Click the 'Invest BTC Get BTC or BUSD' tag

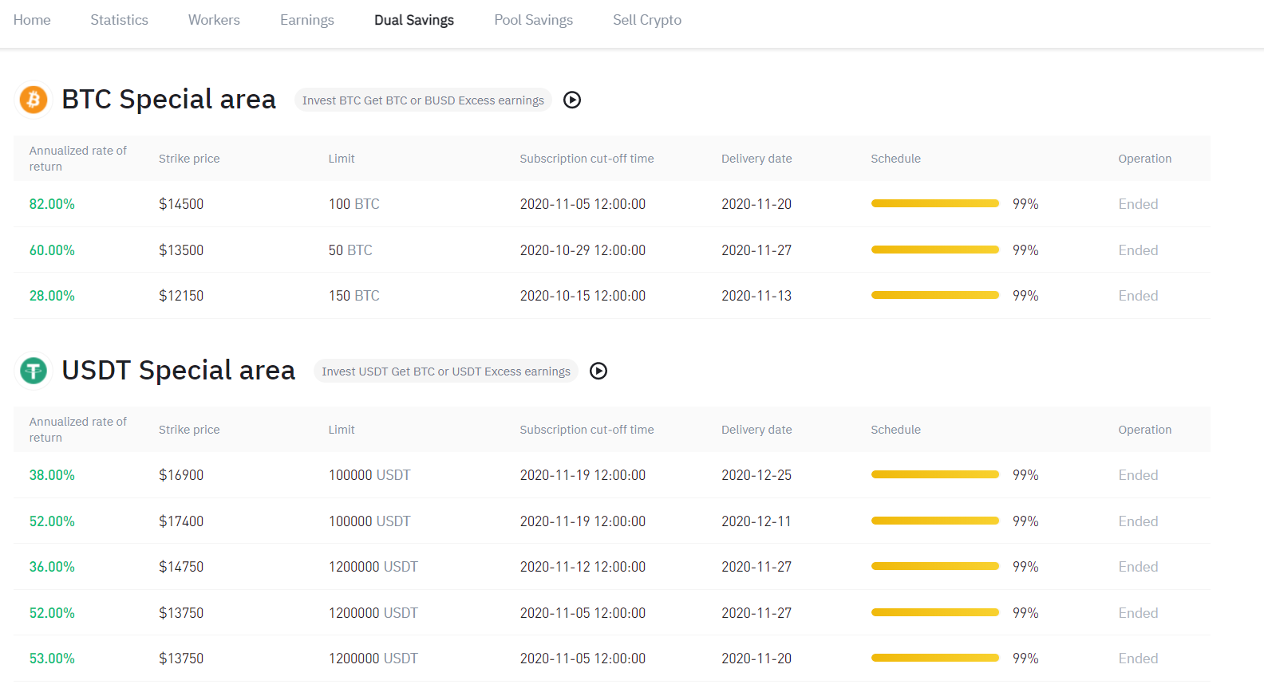[423, 100]
